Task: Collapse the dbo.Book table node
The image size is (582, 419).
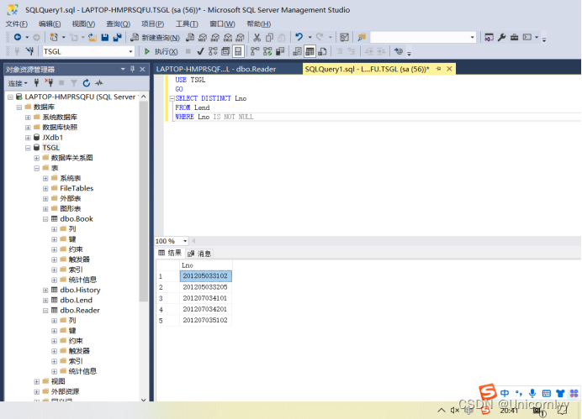Action: click(x=45, y=219)
